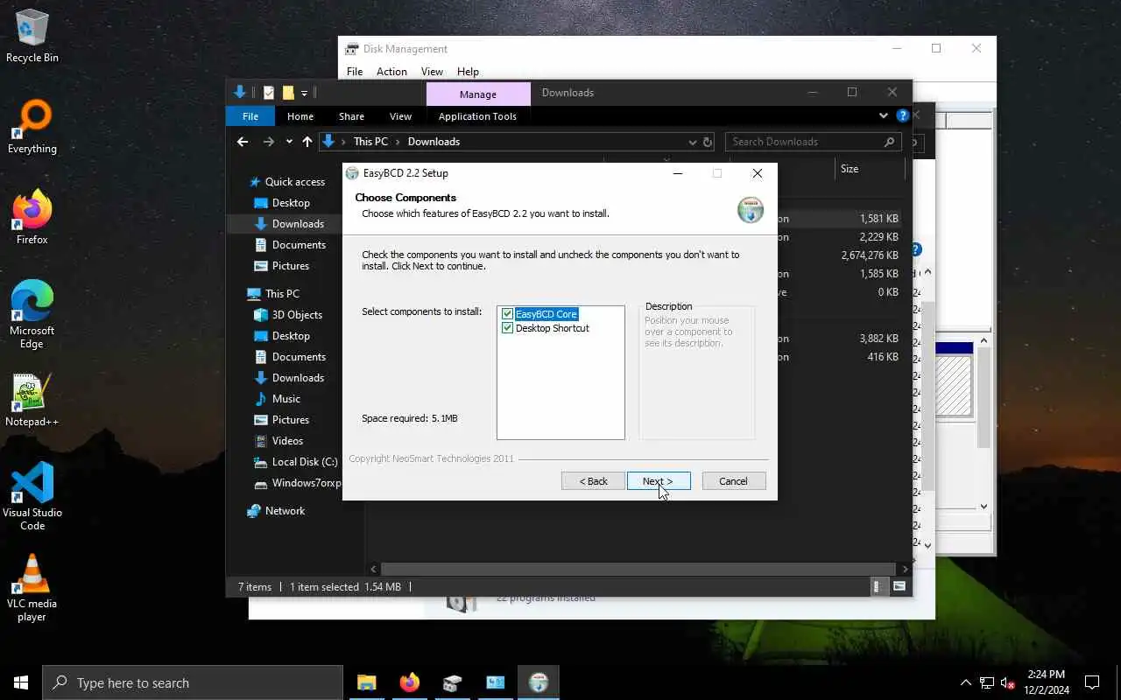The width and height of the screenshot is (1121, 700).
Task: Open the clock and date in taskbar
Action: 1046,682
